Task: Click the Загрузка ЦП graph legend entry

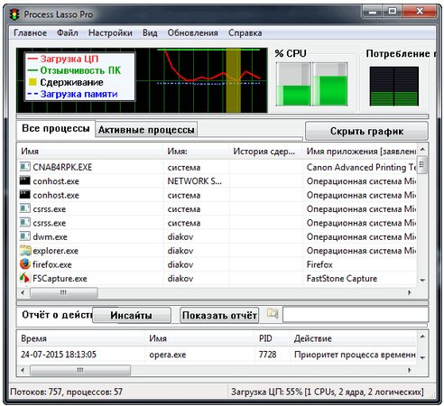Action: click(63, 59)
